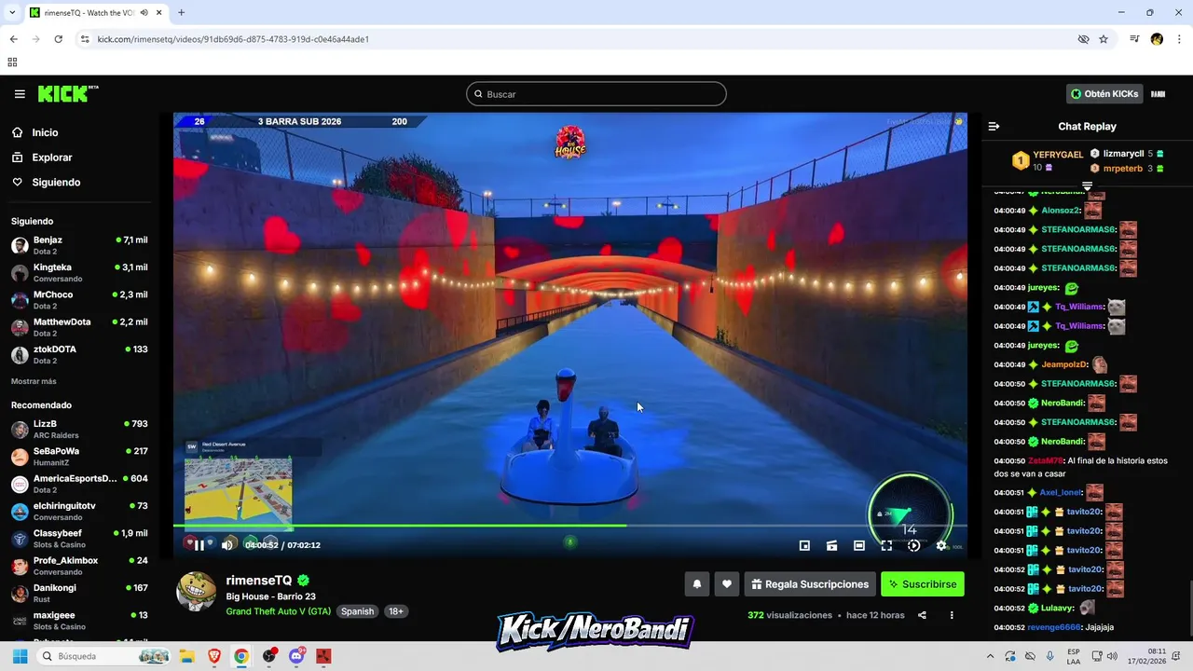Open the user account avatar menu
This screenshot has width=1193, height=671.
(1157, 94)
